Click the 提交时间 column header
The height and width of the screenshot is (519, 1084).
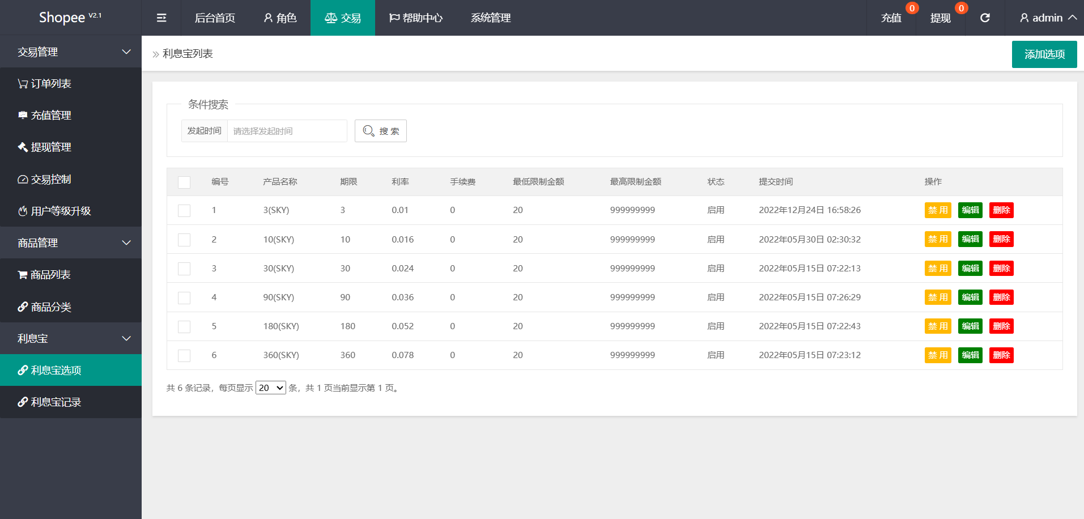[776, 182]
